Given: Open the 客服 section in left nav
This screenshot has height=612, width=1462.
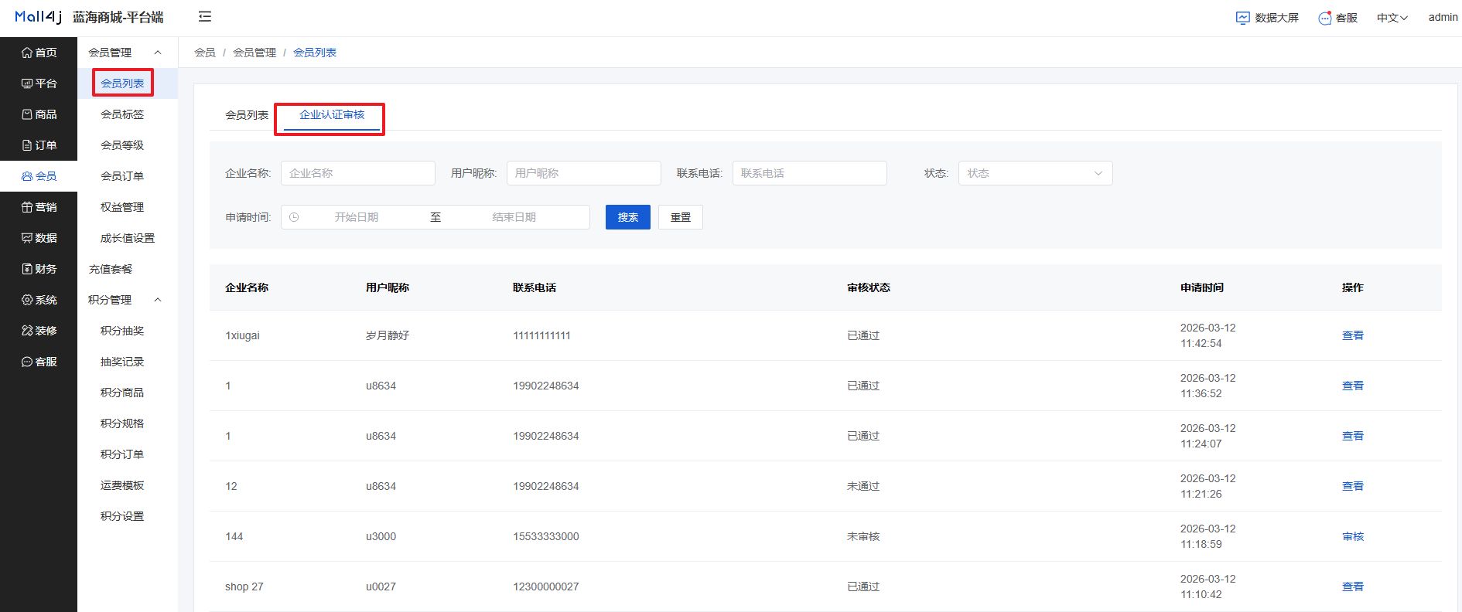Looking at the screenshot, I should tap(39, 362).
